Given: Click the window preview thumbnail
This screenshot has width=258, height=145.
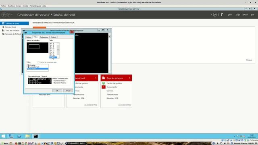Looking at the screenshot, I should point(37,48).
